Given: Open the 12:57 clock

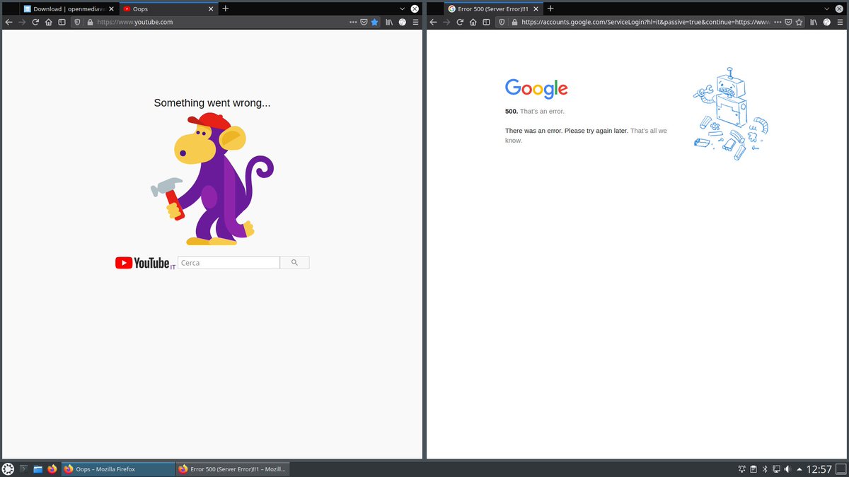Looking at the screenshot, I should [x=819, y=469].
